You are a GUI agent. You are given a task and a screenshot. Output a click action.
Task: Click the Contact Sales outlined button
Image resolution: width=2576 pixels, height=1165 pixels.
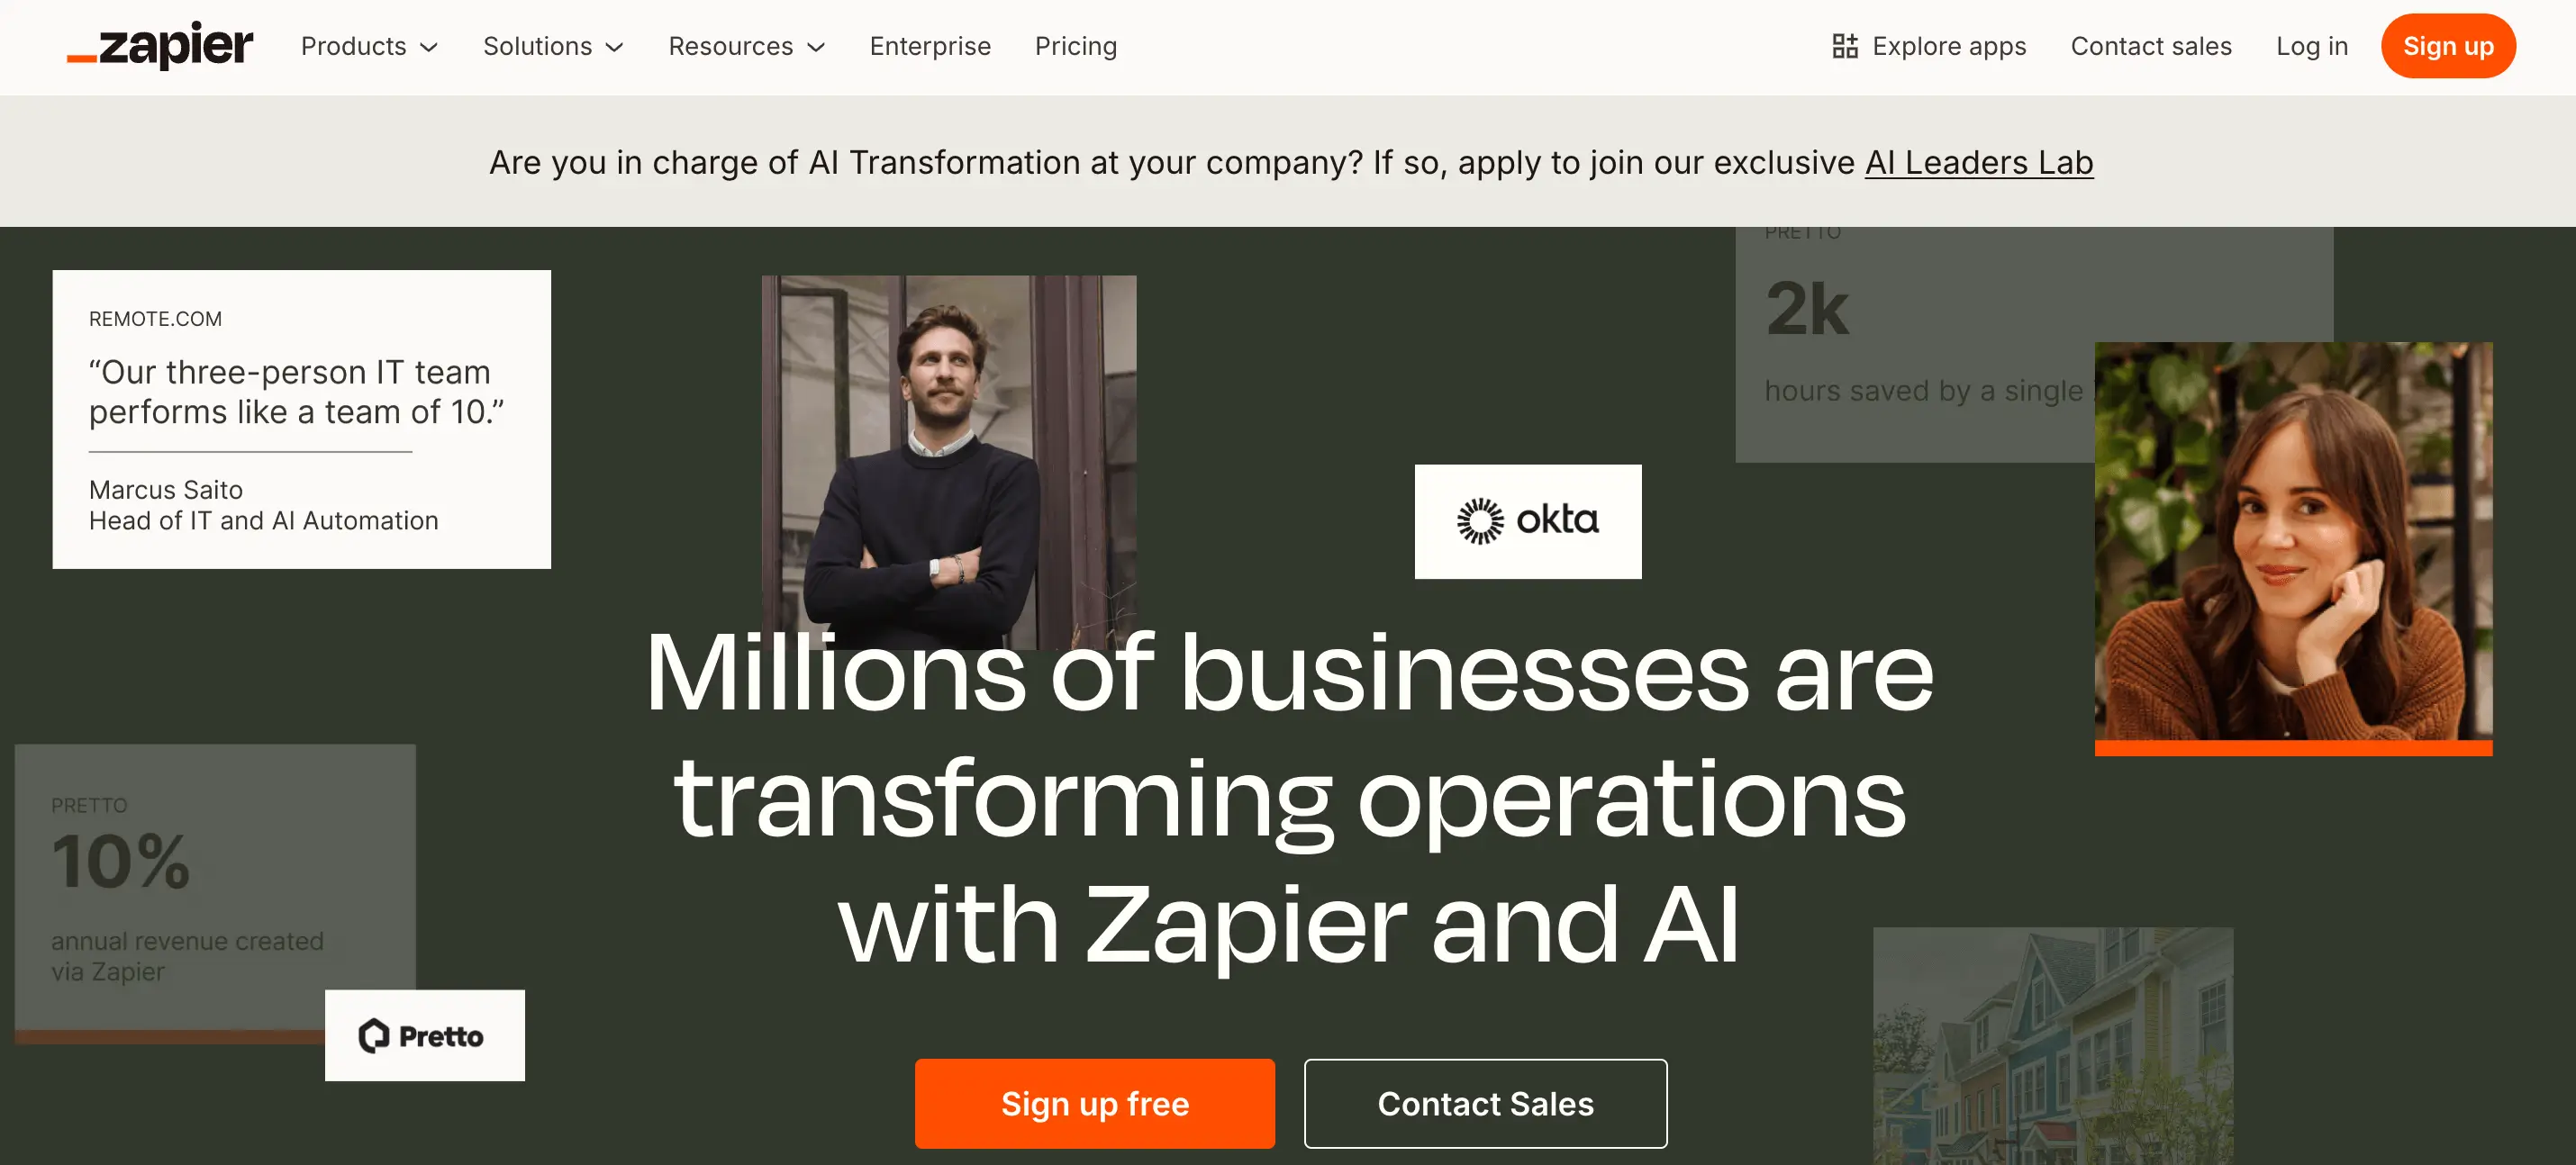click(x=1485, y=1103)
